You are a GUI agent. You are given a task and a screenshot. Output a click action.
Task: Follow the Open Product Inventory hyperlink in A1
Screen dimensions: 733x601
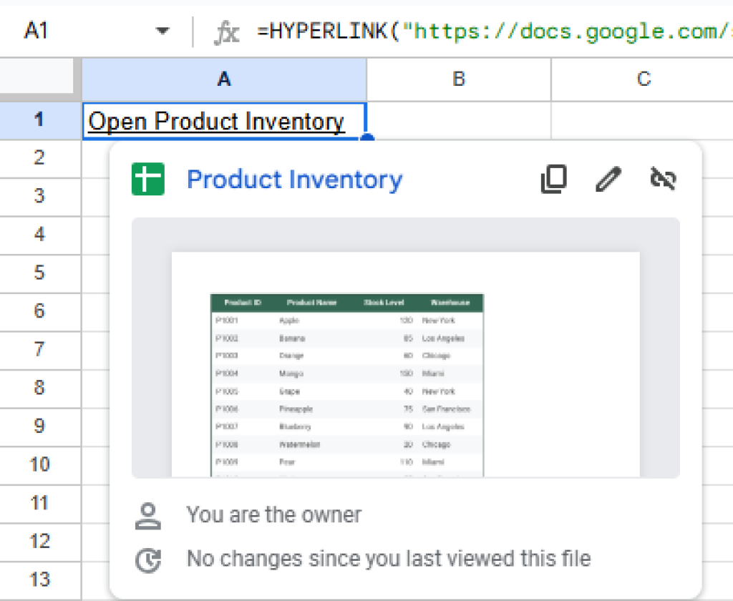click(x=216, y=121)
